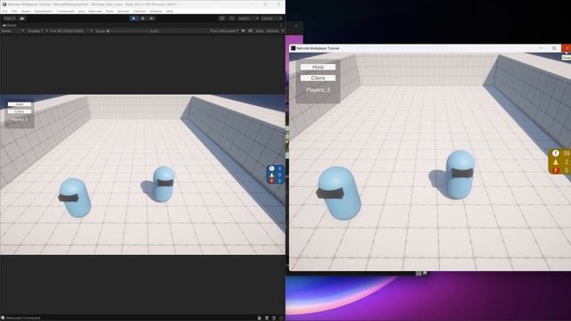Click info log icon in build window's yellow overlay
The image size is (571, 321).
click(555, 153)
